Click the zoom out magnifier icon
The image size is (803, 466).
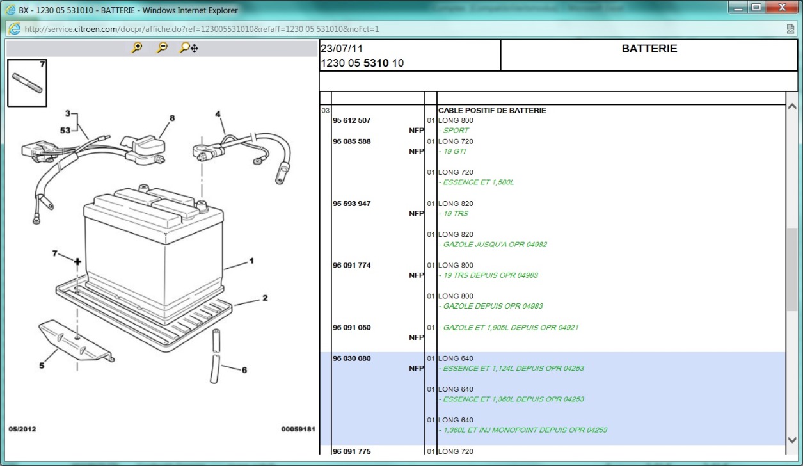tap(162, 47)
